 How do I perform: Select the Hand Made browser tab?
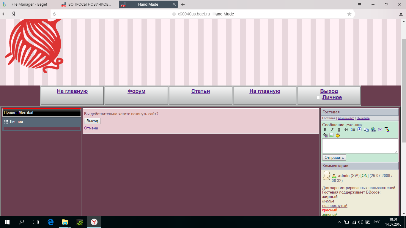pyautogui.click(x=148, y=4)
